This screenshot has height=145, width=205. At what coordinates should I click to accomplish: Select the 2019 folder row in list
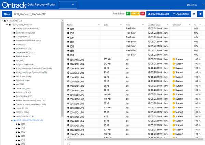135,55
